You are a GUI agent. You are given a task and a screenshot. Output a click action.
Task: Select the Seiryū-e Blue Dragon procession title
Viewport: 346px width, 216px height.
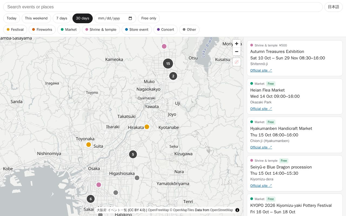[281, 167]
